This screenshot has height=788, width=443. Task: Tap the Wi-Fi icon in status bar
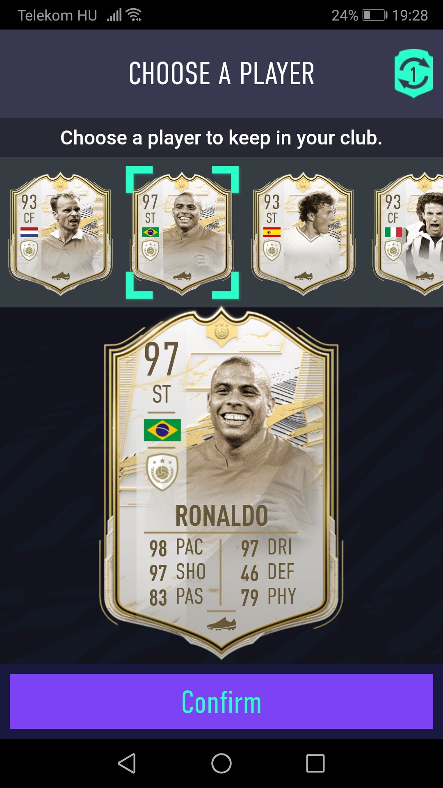pos(134,15)
